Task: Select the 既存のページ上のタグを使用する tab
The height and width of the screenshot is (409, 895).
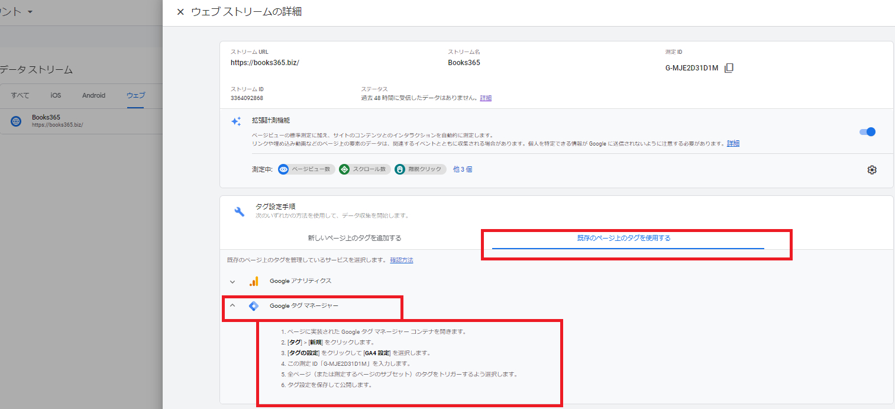Action: 623,239
